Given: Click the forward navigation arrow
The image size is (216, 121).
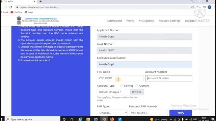Looking at the screenshot, I should pyautogui.click(x=5, y=7).
